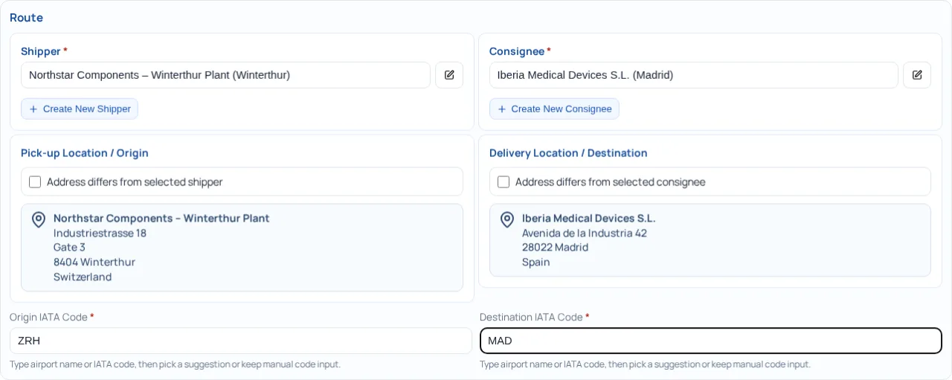Screen dimensions: 952x380
Task: Click the plus icon on Create New Consignee
Action: [x=502, y=109]
